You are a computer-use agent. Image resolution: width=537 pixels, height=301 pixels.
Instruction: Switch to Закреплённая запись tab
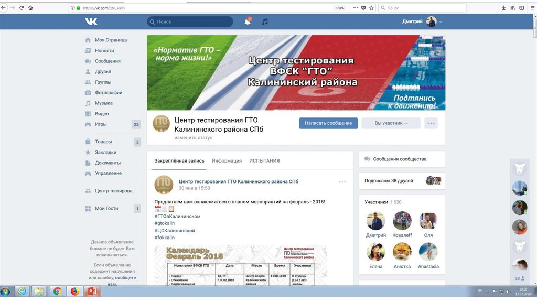tap(179, 161)
